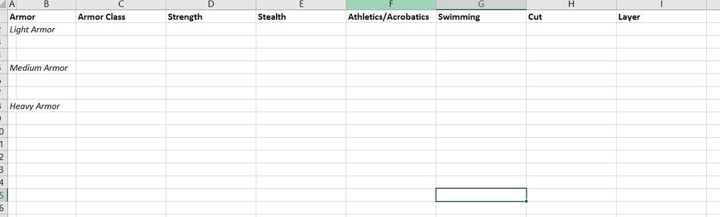The height and width of the screenshot is (217, 720).
Task: Select entire column H via its header
Action: [x=571, y=5]
